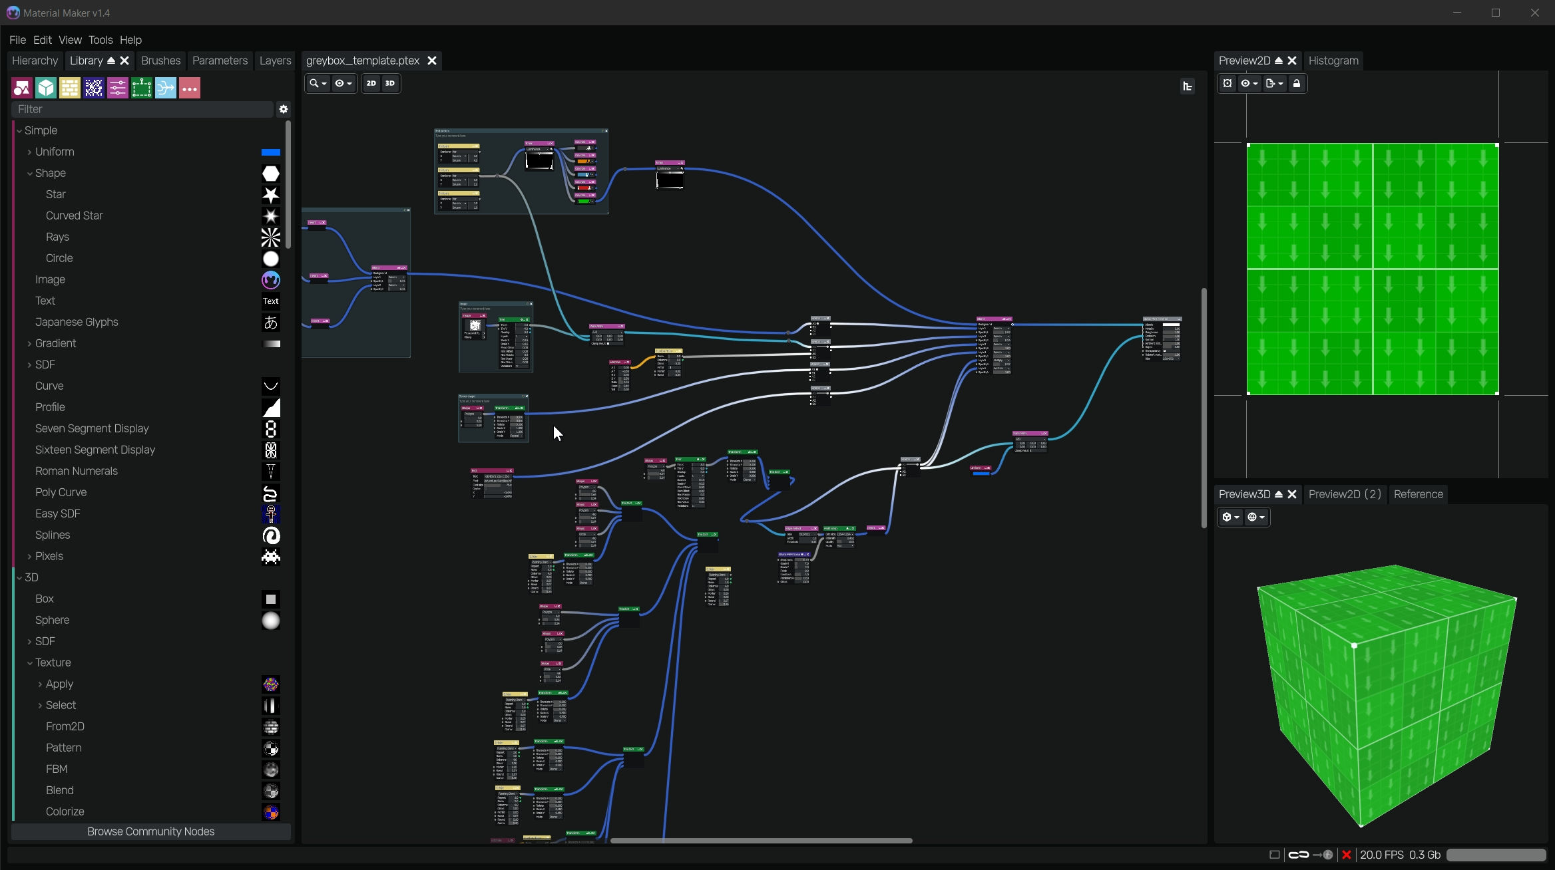This screenshot has width=1555, height=870.
Task: Select the Simple shapes library category icon
Action: pos(22,88)
